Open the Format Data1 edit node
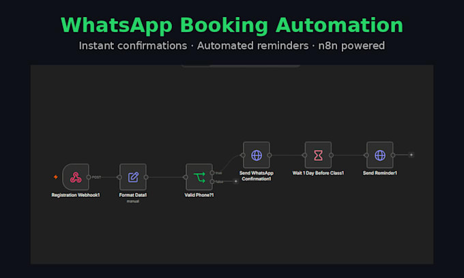464x278 pixels. click(x=133, y=177)
